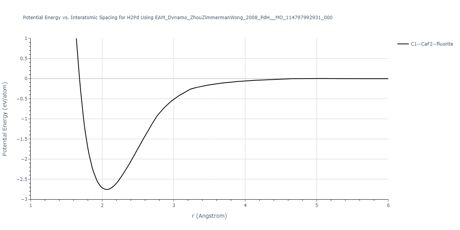
Task: Click y-axis tick label 0.5
Action: (23, 59)
